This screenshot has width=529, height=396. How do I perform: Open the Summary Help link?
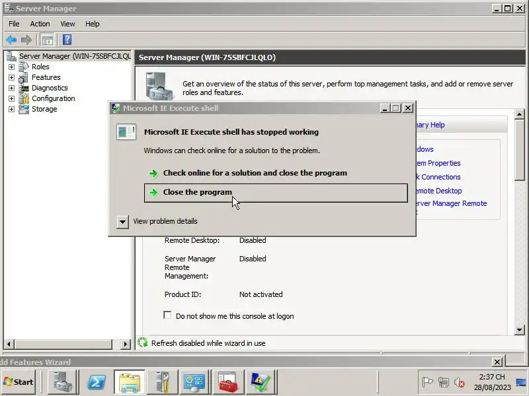[x=430, y=125]
